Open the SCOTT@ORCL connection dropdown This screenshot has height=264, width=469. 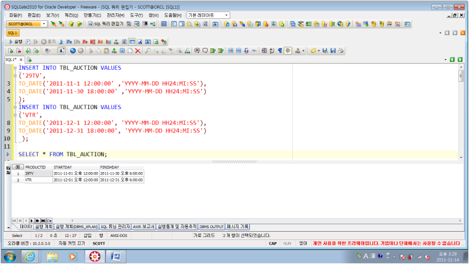point(44,24)
